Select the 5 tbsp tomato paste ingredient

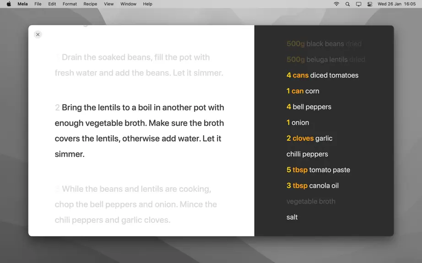(318, 170)
